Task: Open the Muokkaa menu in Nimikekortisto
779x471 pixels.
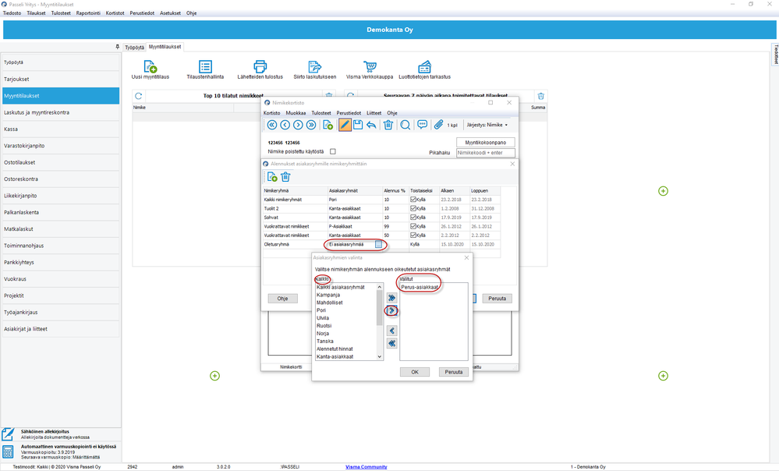Action: [296, 113]
